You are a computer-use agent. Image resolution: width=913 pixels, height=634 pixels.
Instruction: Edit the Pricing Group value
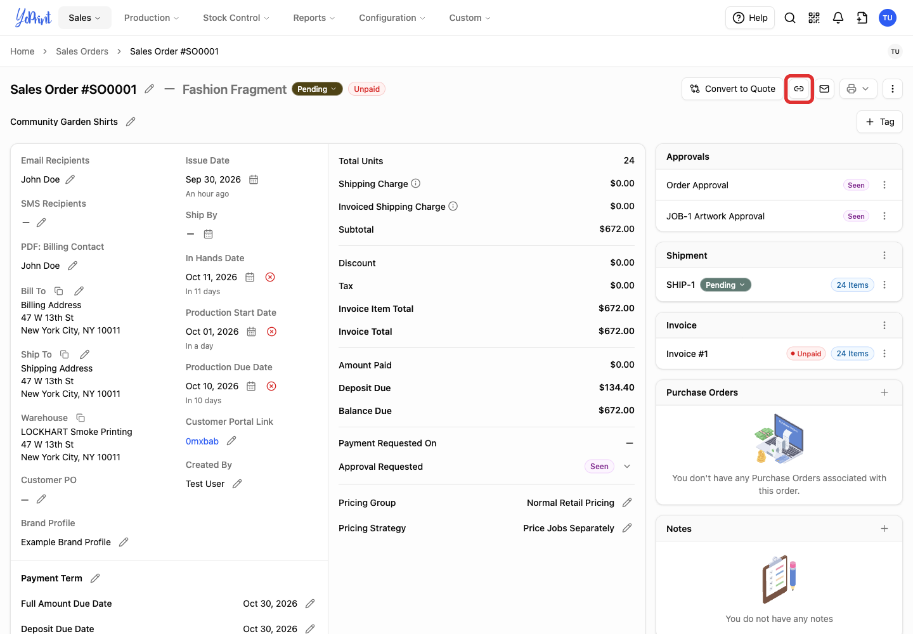point(627,503)
